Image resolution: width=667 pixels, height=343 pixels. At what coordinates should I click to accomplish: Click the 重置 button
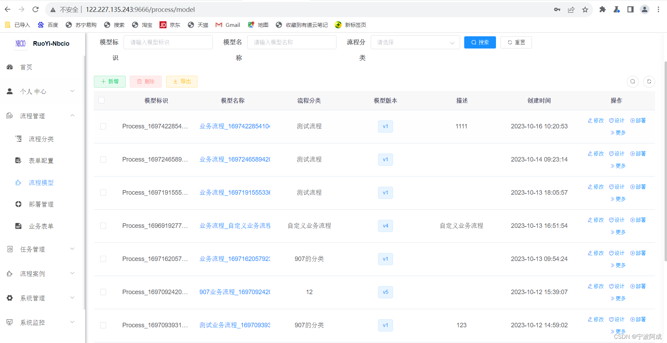point(516,42)
